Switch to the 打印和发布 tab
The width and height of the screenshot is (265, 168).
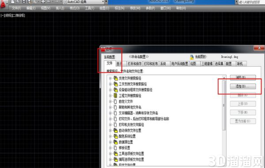tap(151, 64)
